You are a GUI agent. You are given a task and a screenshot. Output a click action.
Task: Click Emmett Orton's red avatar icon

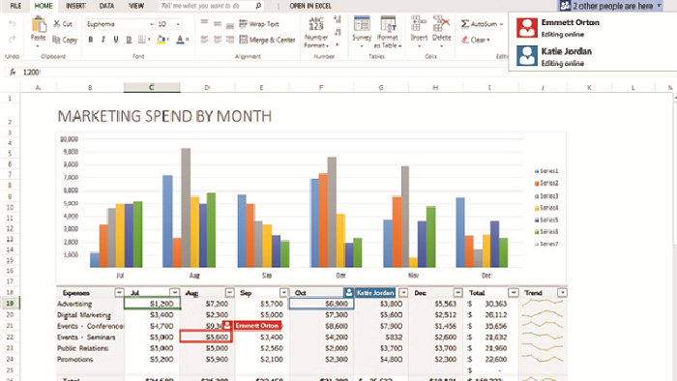pyautogui.click(x=527, y=28)
